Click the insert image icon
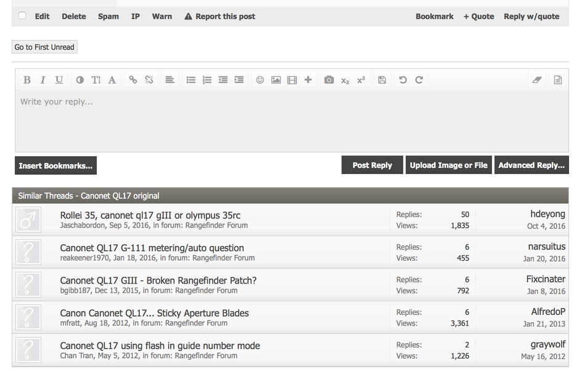The width and height of the screenshot is (574, 377). (276, 80)
